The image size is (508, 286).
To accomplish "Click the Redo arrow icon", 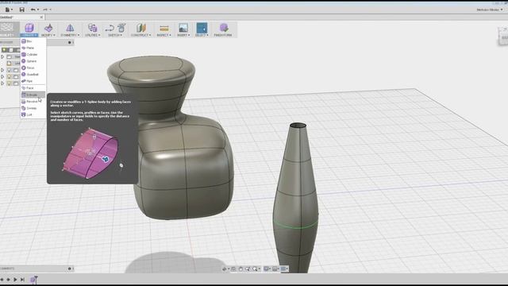I will tap(45, 10).
